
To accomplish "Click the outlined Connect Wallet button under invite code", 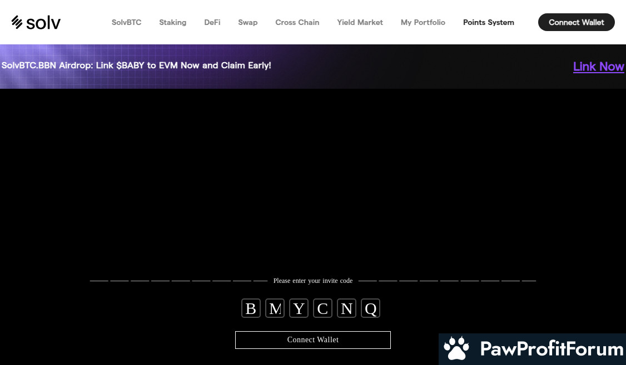I will coord(313,340).
